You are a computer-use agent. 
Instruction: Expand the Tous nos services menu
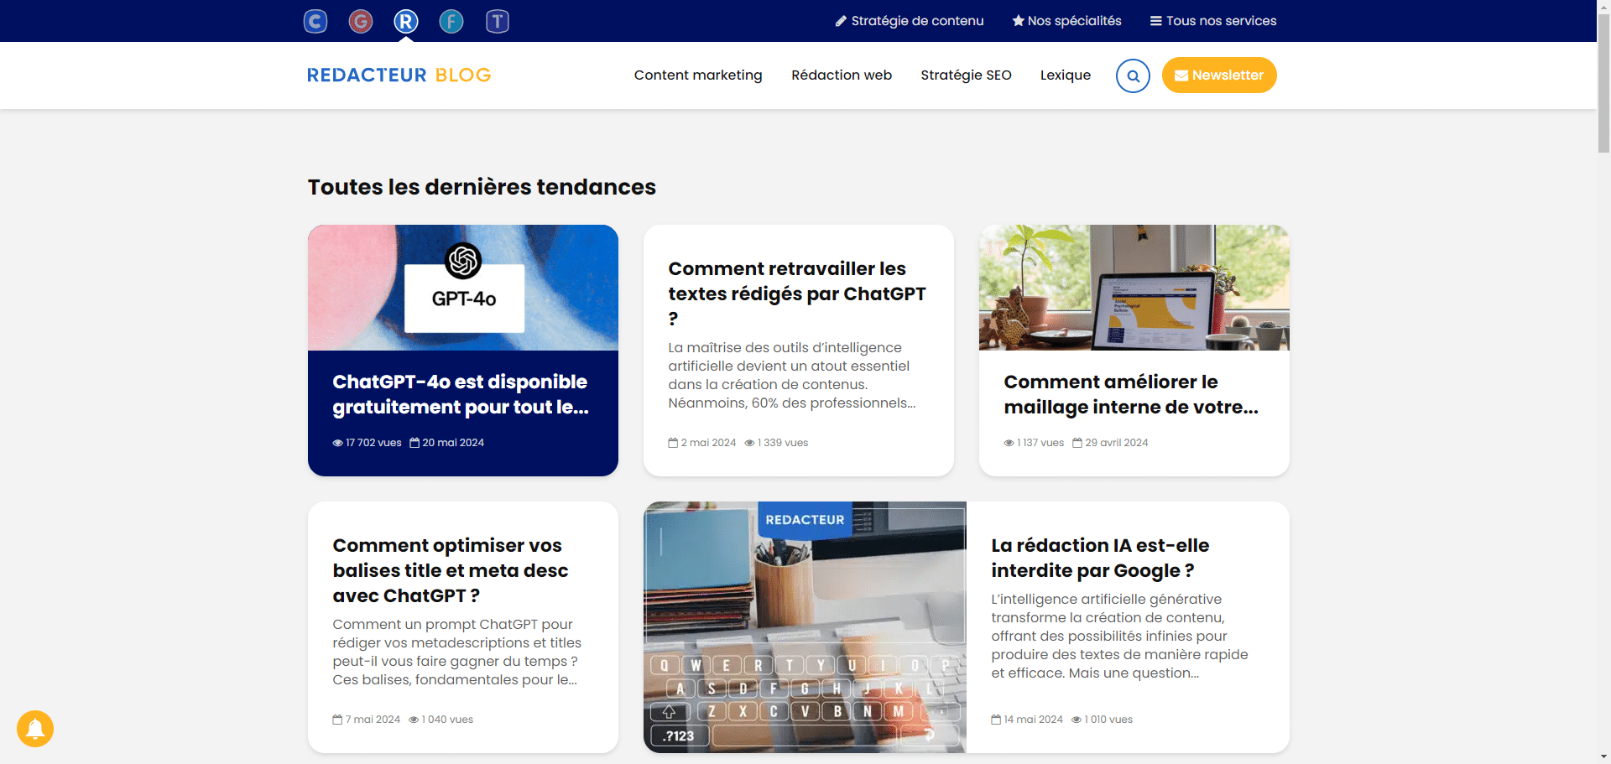1212,20
